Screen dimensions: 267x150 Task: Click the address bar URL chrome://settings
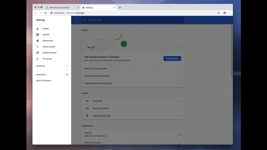coord(75,13)
